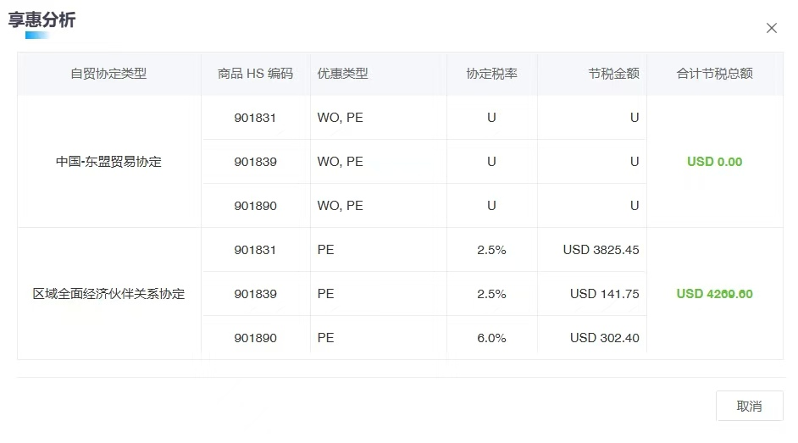Click the 享惠分析 dialog title
This screenshot has width=798, height=443.
(x=42, y=20)
